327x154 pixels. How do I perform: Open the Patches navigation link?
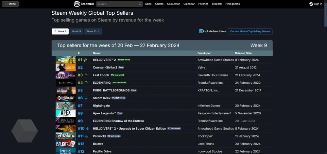(203, 4)
